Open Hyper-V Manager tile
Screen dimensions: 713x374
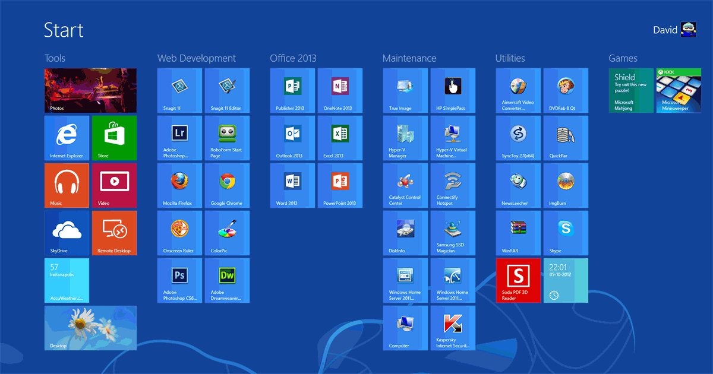(405, 138)
